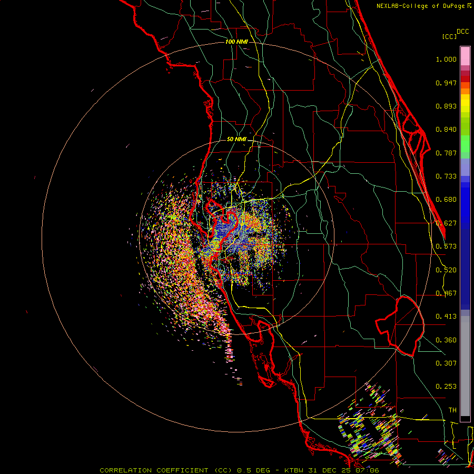Screen dimensions: 474x474
Task: Click the CORRELATION COEFFICIENT caption text
Action: [154, 470]
